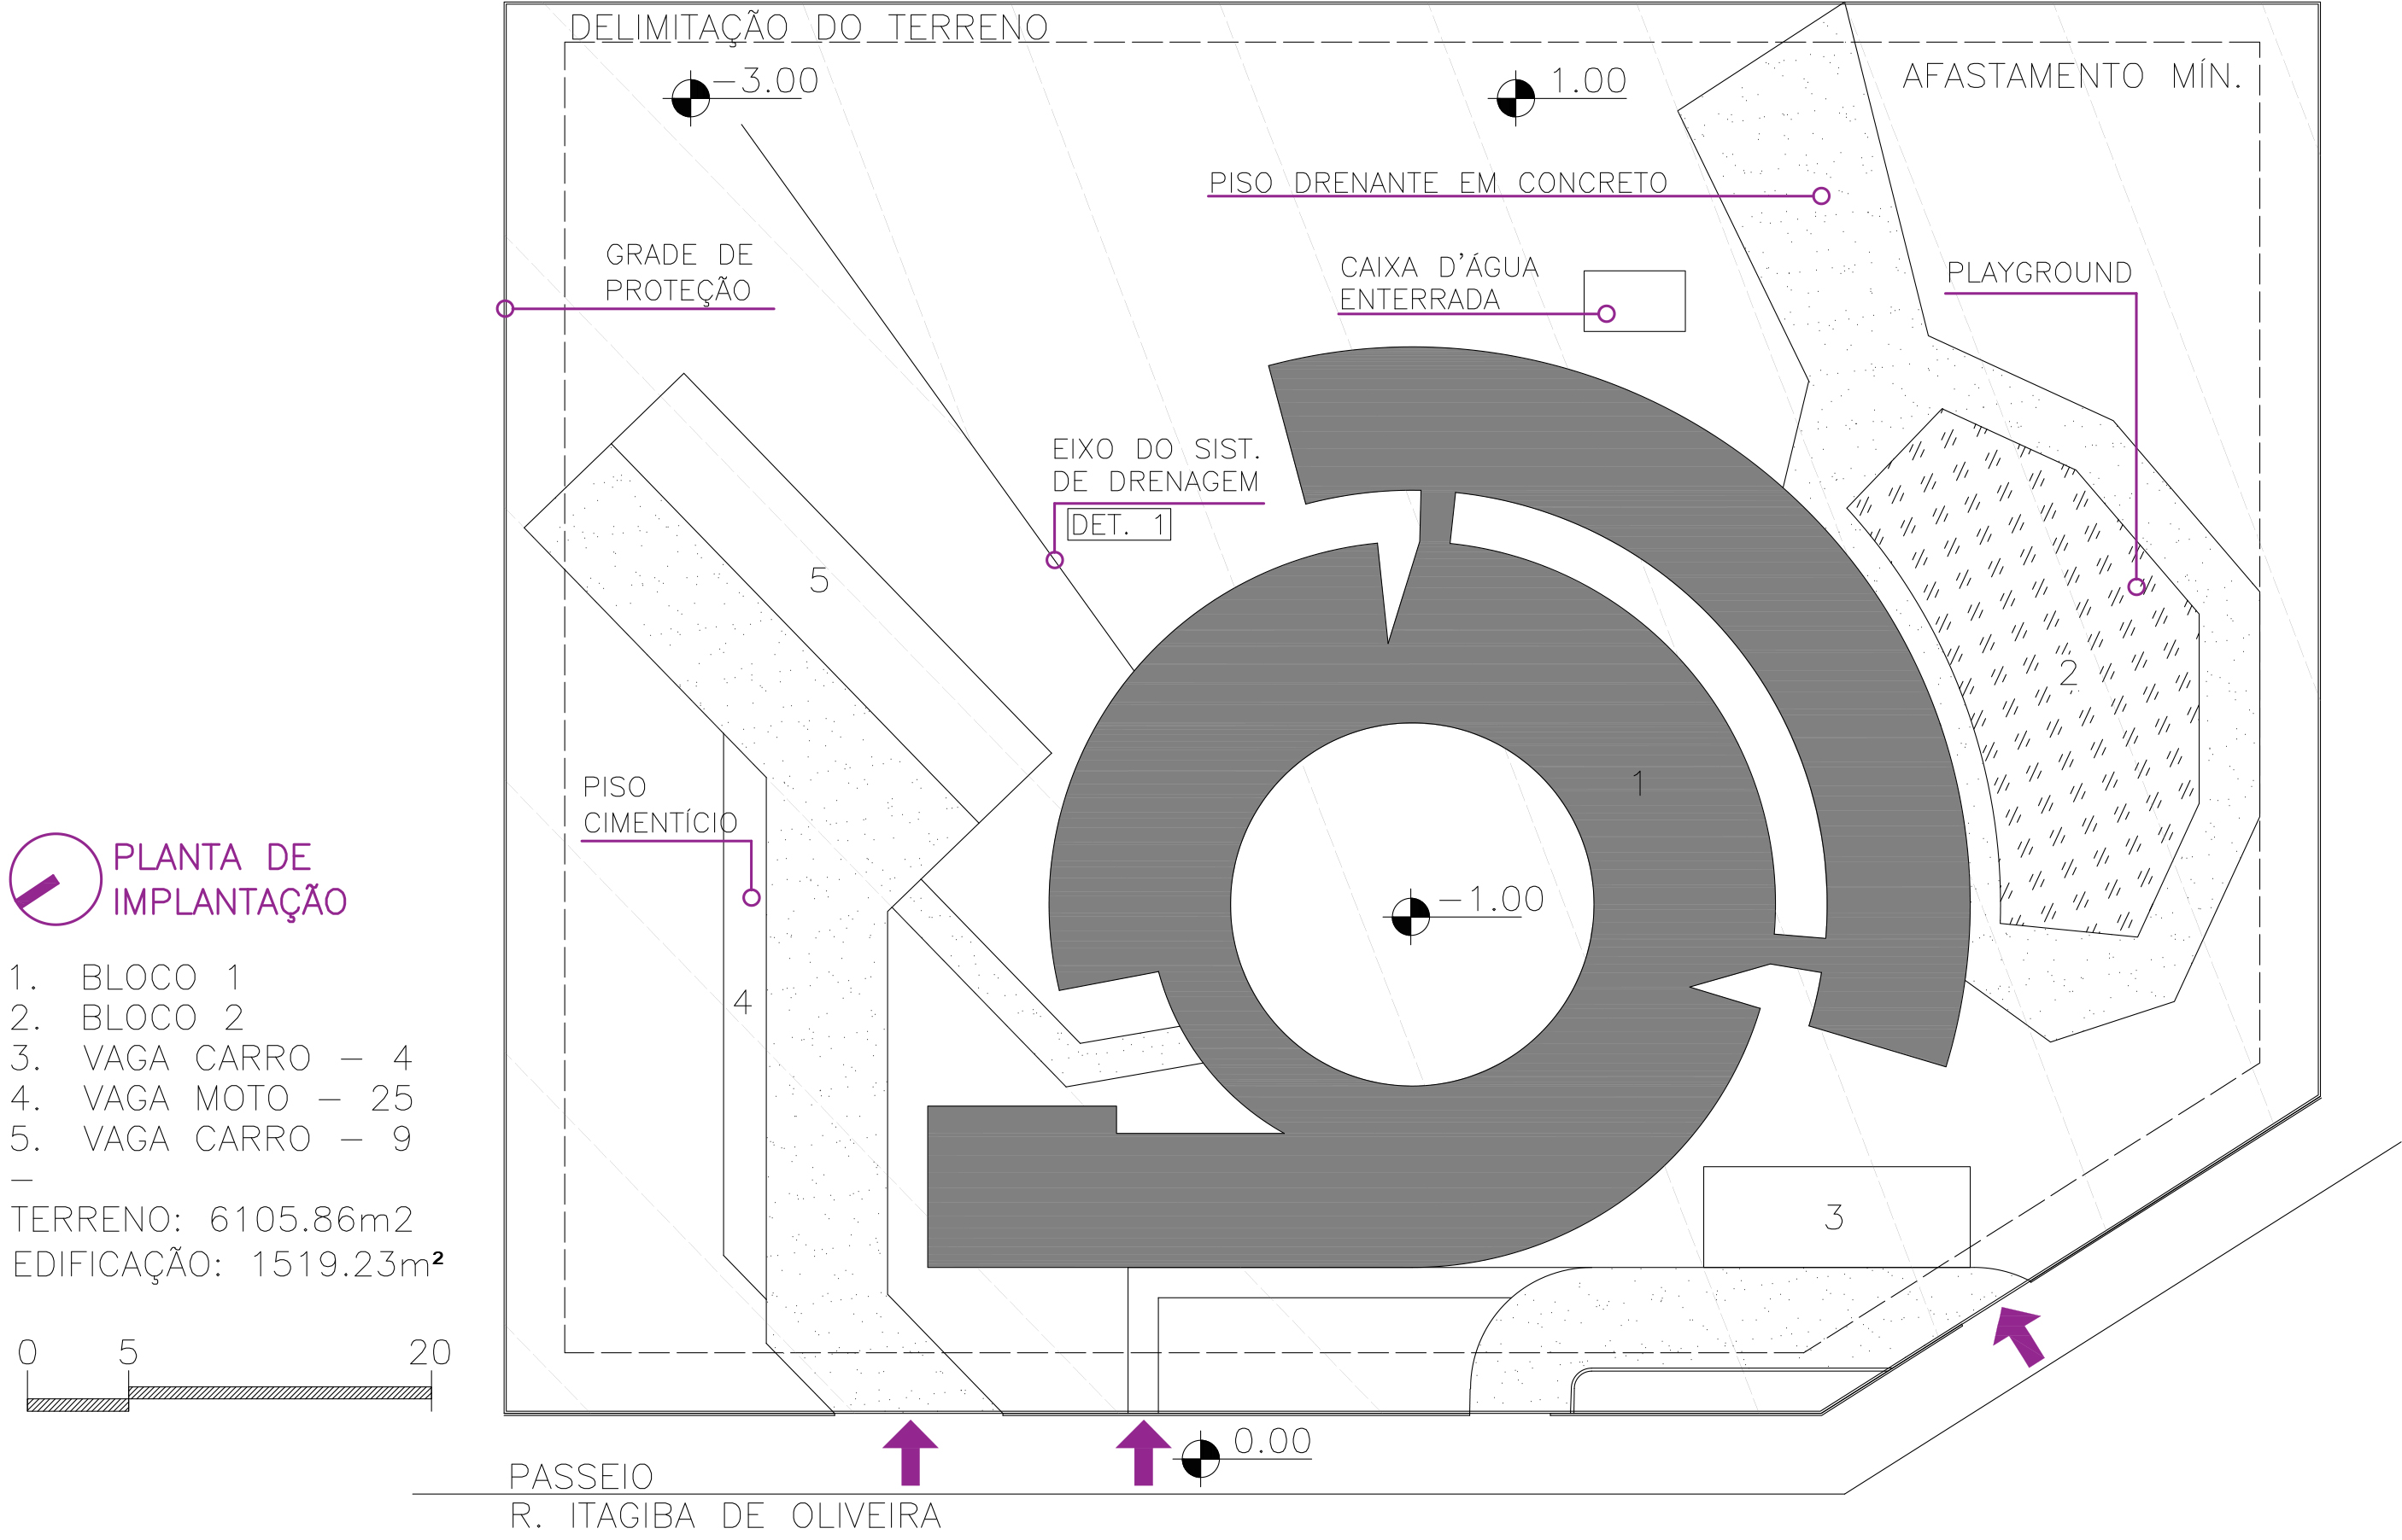Image resolution: width=2402 pixels, height=1540 pixels.
Task: Click the hatched graphic scale bar
Action: pyautogui.click(x=229, y=1398)
